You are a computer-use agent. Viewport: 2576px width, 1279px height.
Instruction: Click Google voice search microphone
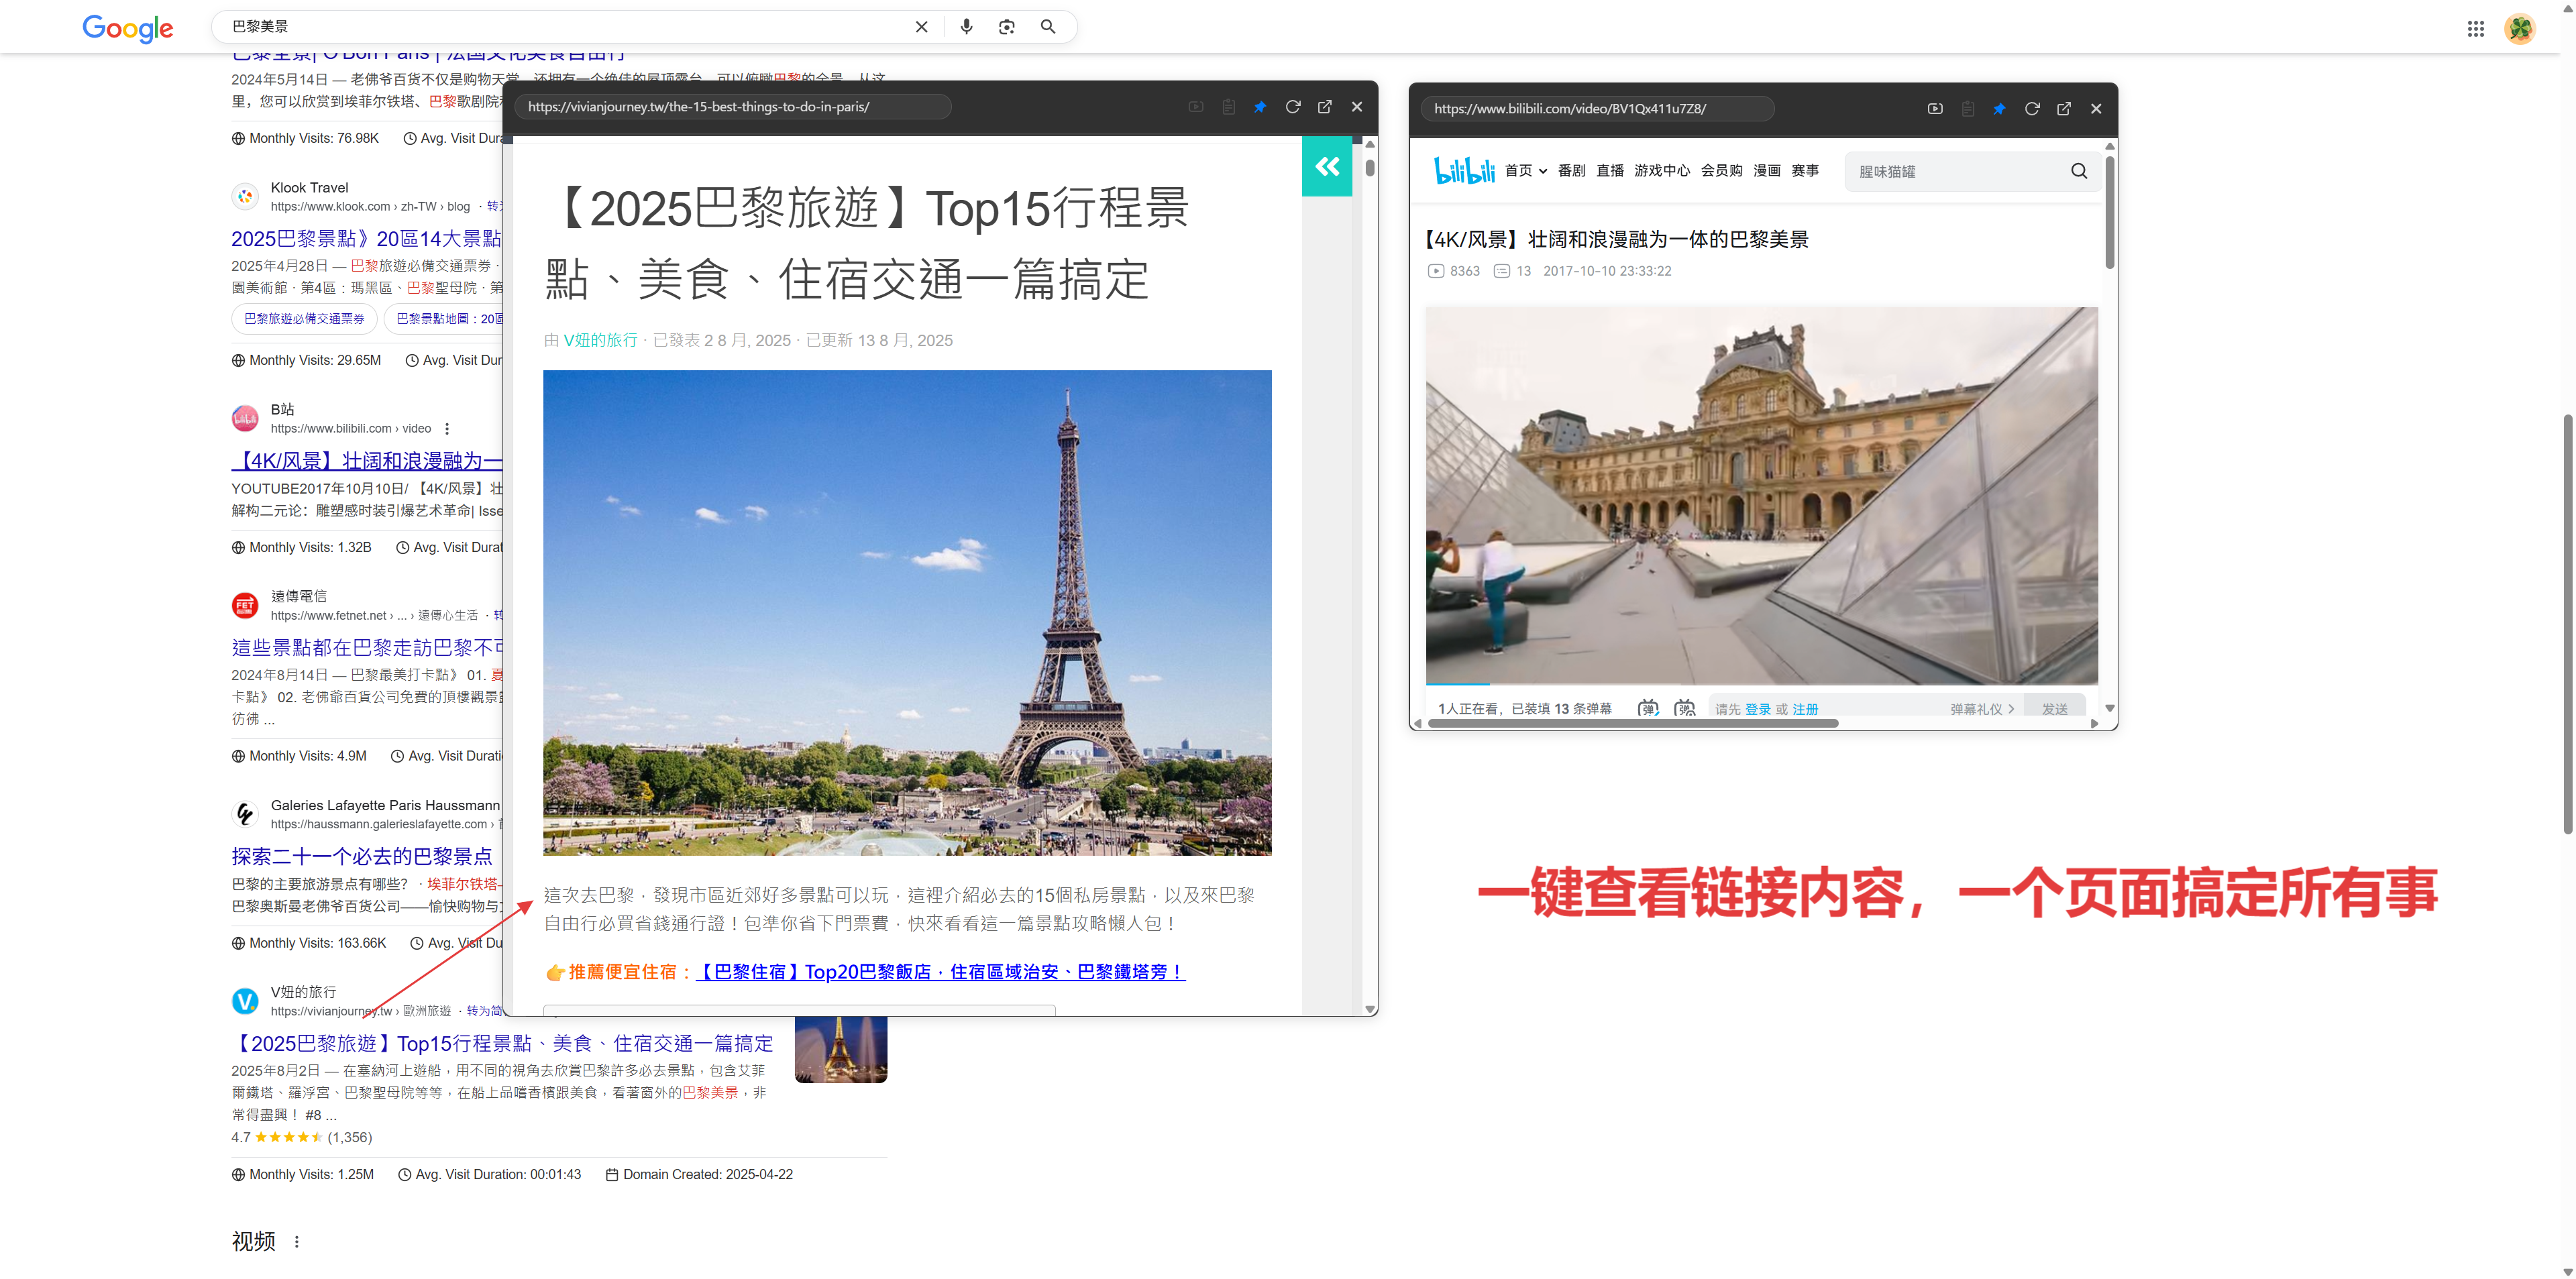[965, 27]
